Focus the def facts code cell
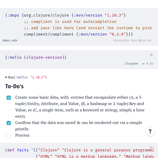Image resolution: width=158 pixels, height=158 pixels. point(79,153)
